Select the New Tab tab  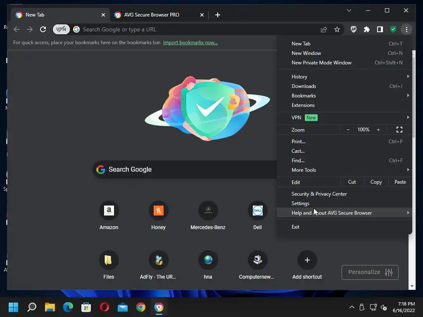pos(59,15)
